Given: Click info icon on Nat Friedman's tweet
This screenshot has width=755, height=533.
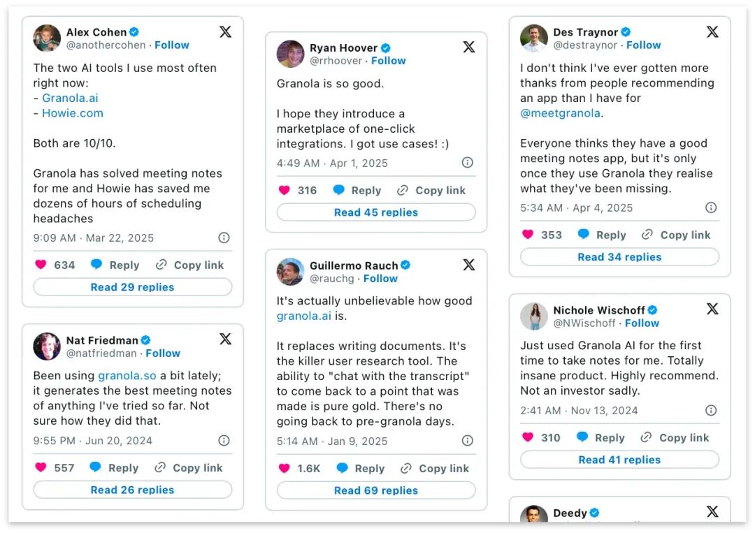Looking at the screenshot, I should pos(224,440).
